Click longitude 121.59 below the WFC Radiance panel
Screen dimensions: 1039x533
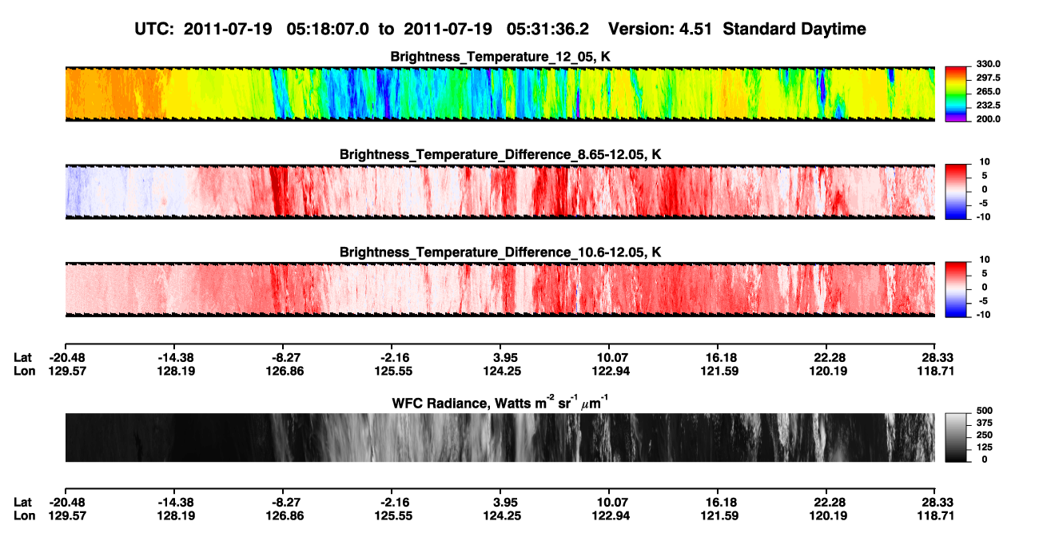(x=719, y=516)
